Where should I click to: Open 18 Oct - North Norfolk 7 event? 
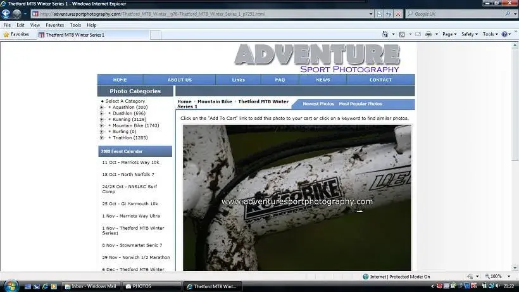click(128, 174)
